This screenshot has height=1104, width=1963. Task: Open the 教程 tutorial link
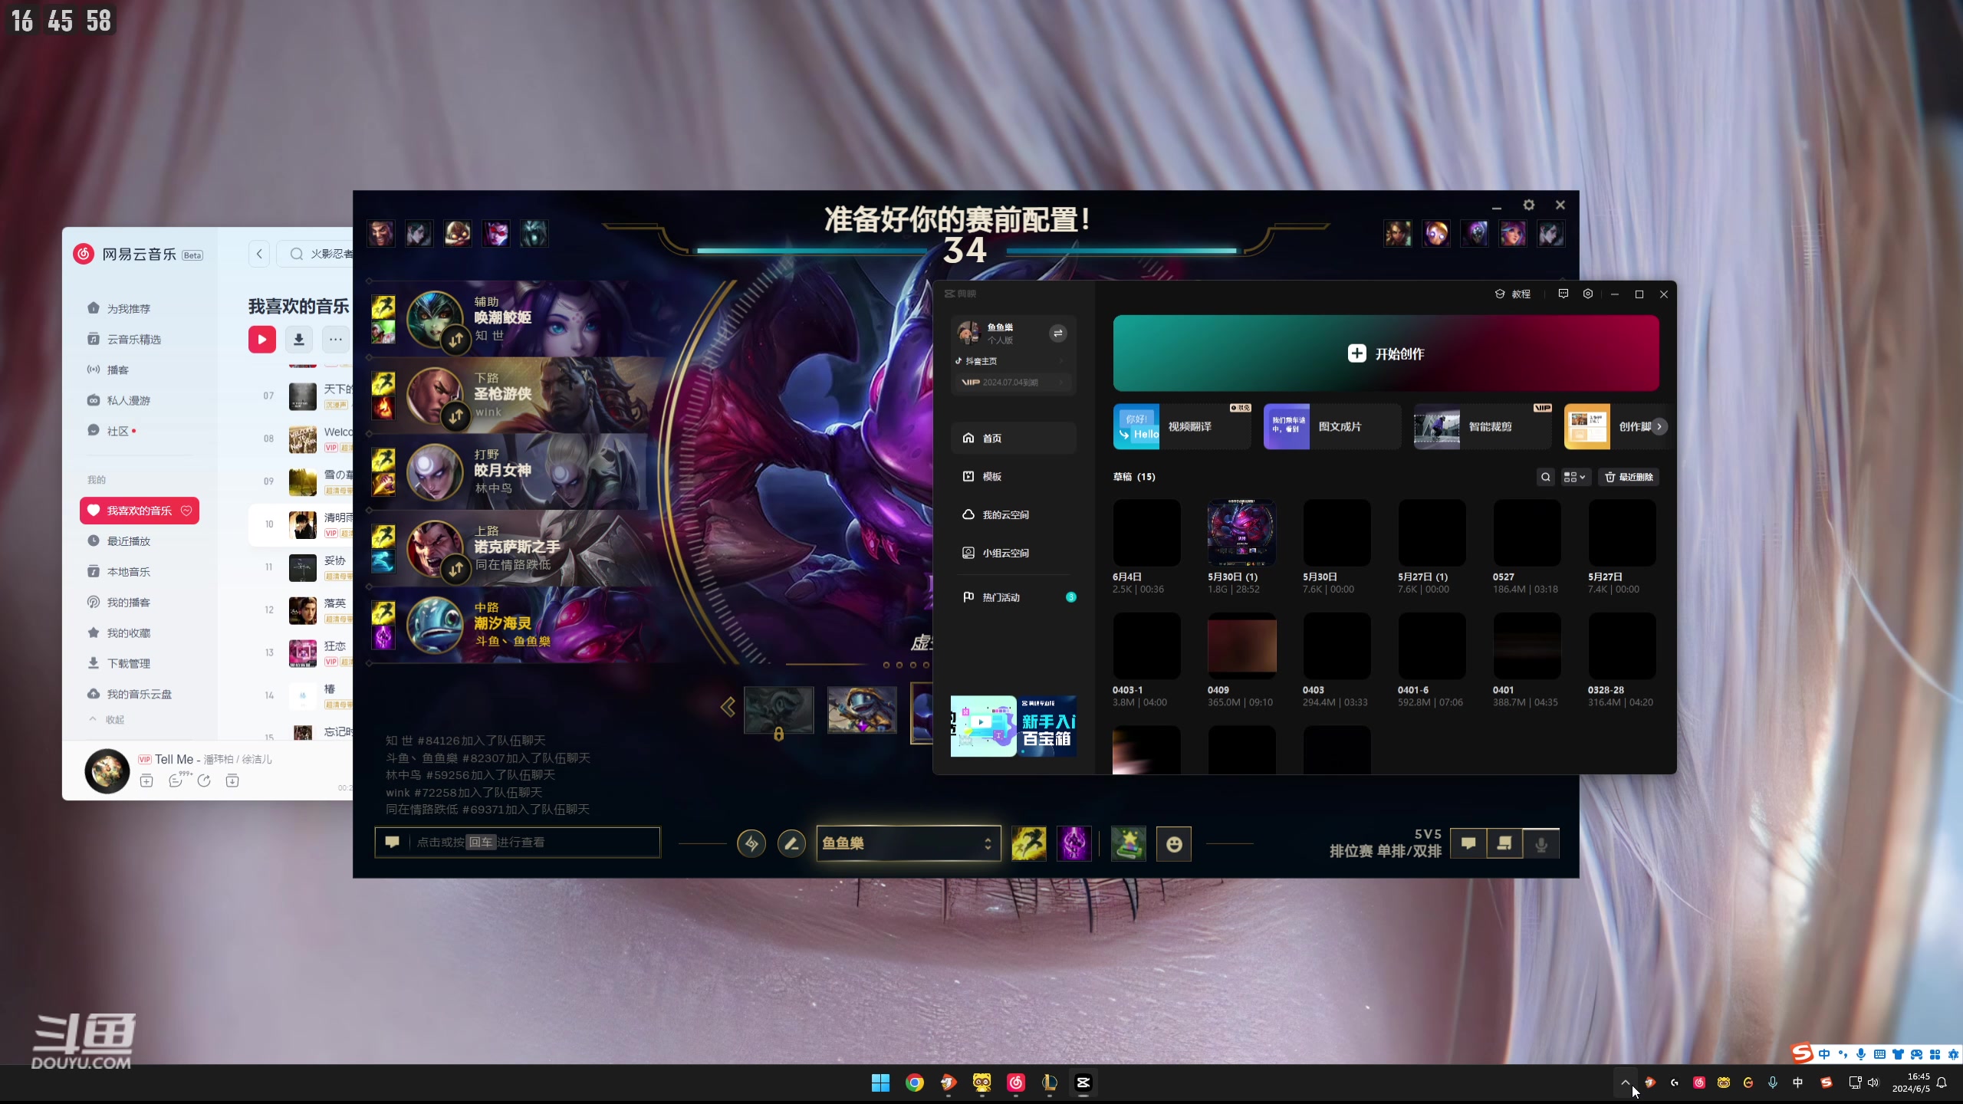tap(1513, 294)
